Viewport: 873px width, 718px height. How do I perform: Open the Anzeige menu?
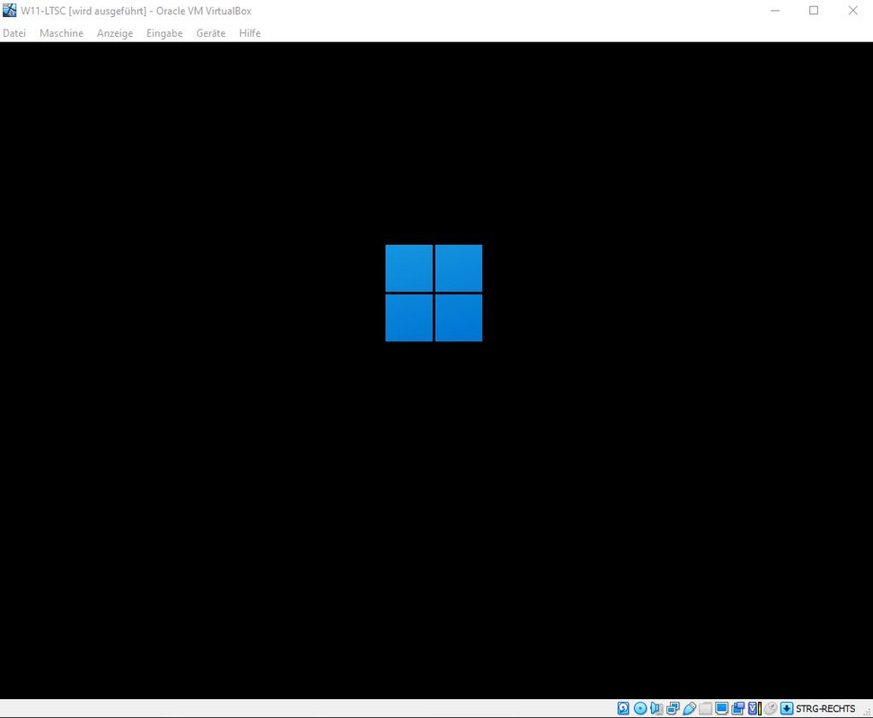click(x=115, y=33)
